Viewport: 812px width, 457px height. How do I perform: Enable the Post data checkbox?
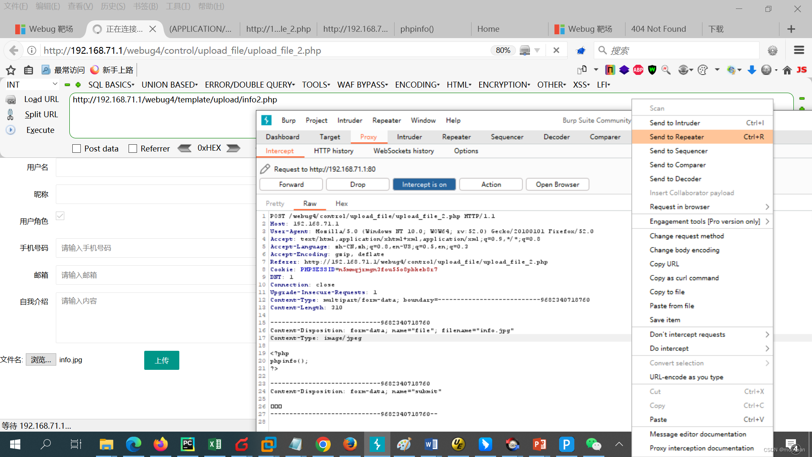point(77,149)
